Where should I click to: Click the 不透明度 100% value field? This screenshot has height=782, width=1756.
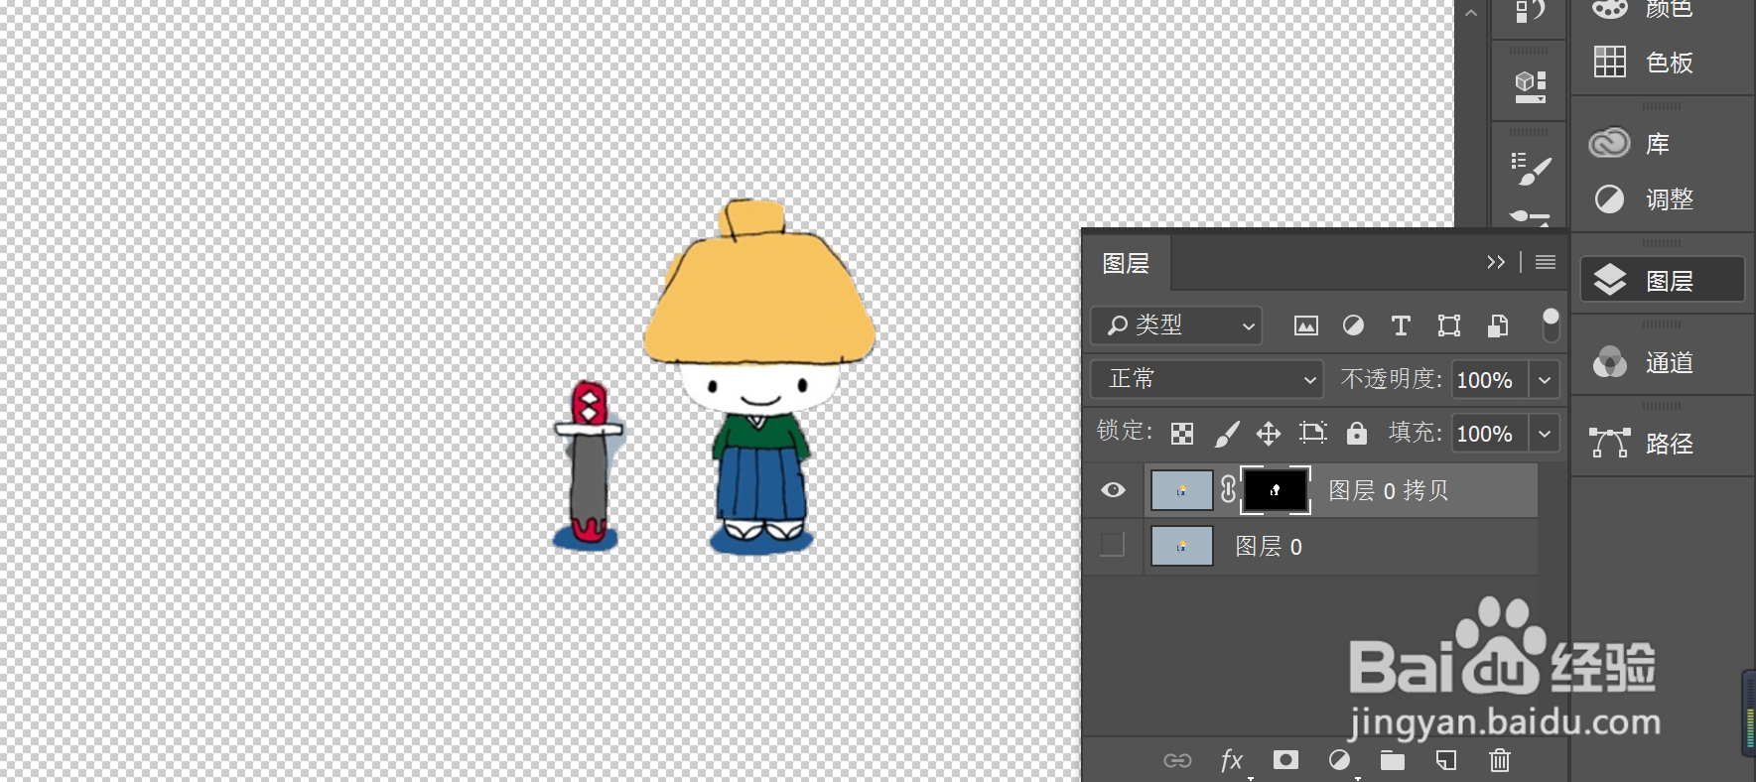tap(1489, 380)
